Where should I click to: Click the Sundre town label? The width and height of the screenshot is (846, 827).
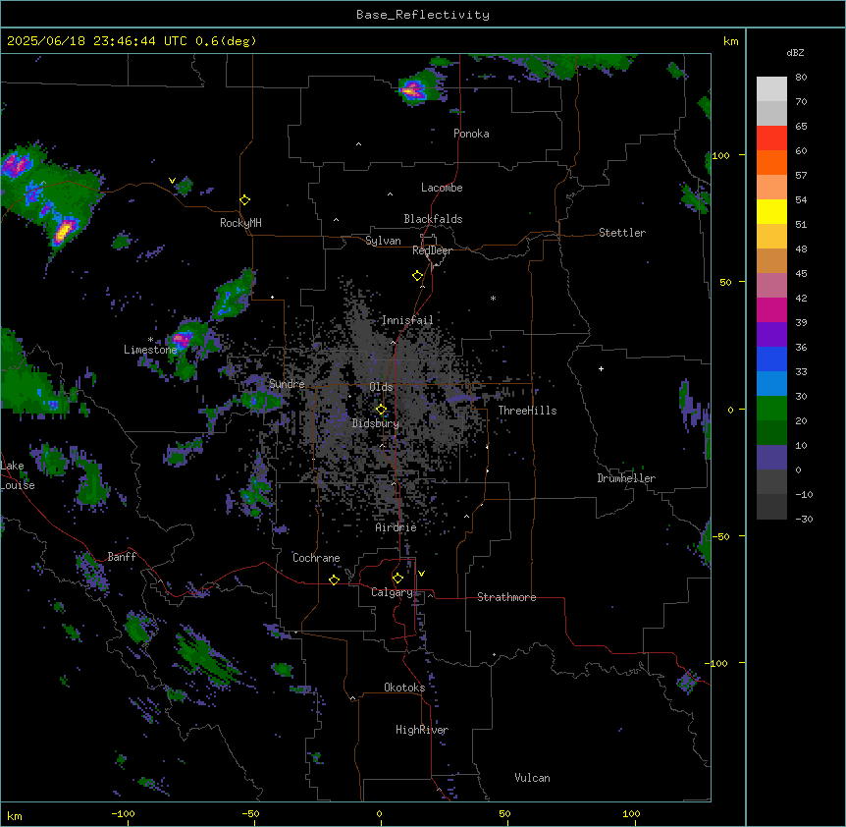pos(287,384)
